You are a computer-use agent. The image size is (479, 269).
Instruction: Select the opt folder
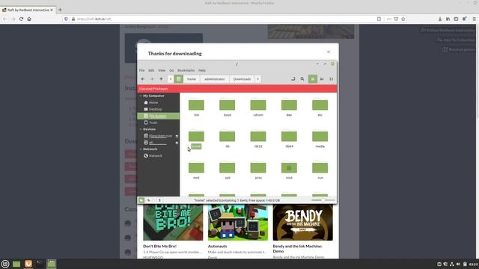[x=228, y=170]
